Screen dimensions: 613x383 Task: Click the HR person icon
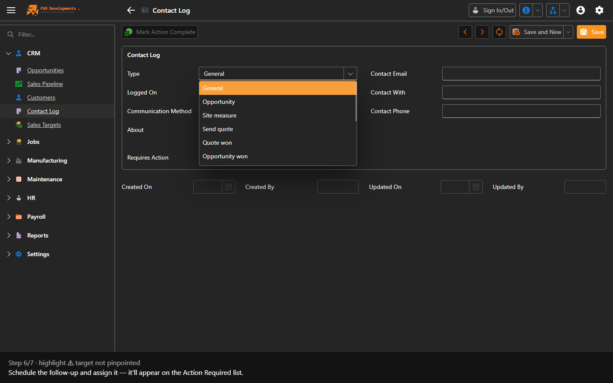[19, 198]
